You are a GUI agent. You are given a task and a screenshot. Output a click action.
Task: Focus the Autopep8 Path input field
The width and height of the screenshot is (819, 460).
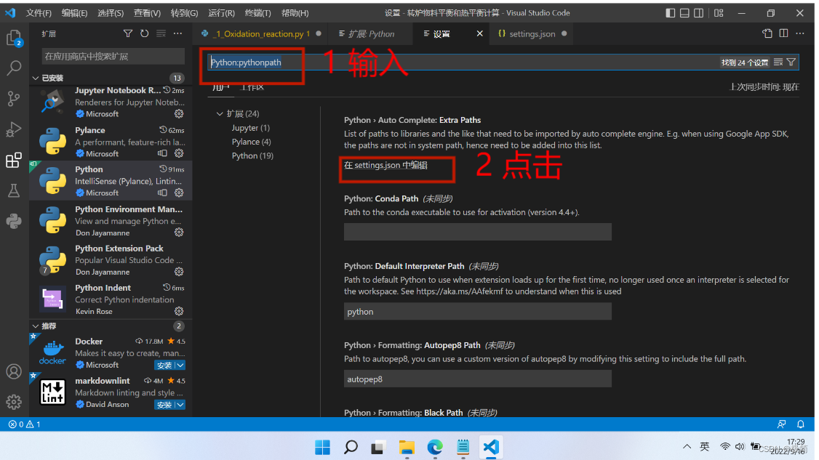point(477,379)
